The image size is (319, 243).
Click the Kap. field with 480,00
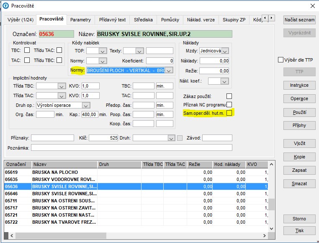pos(90,114)
